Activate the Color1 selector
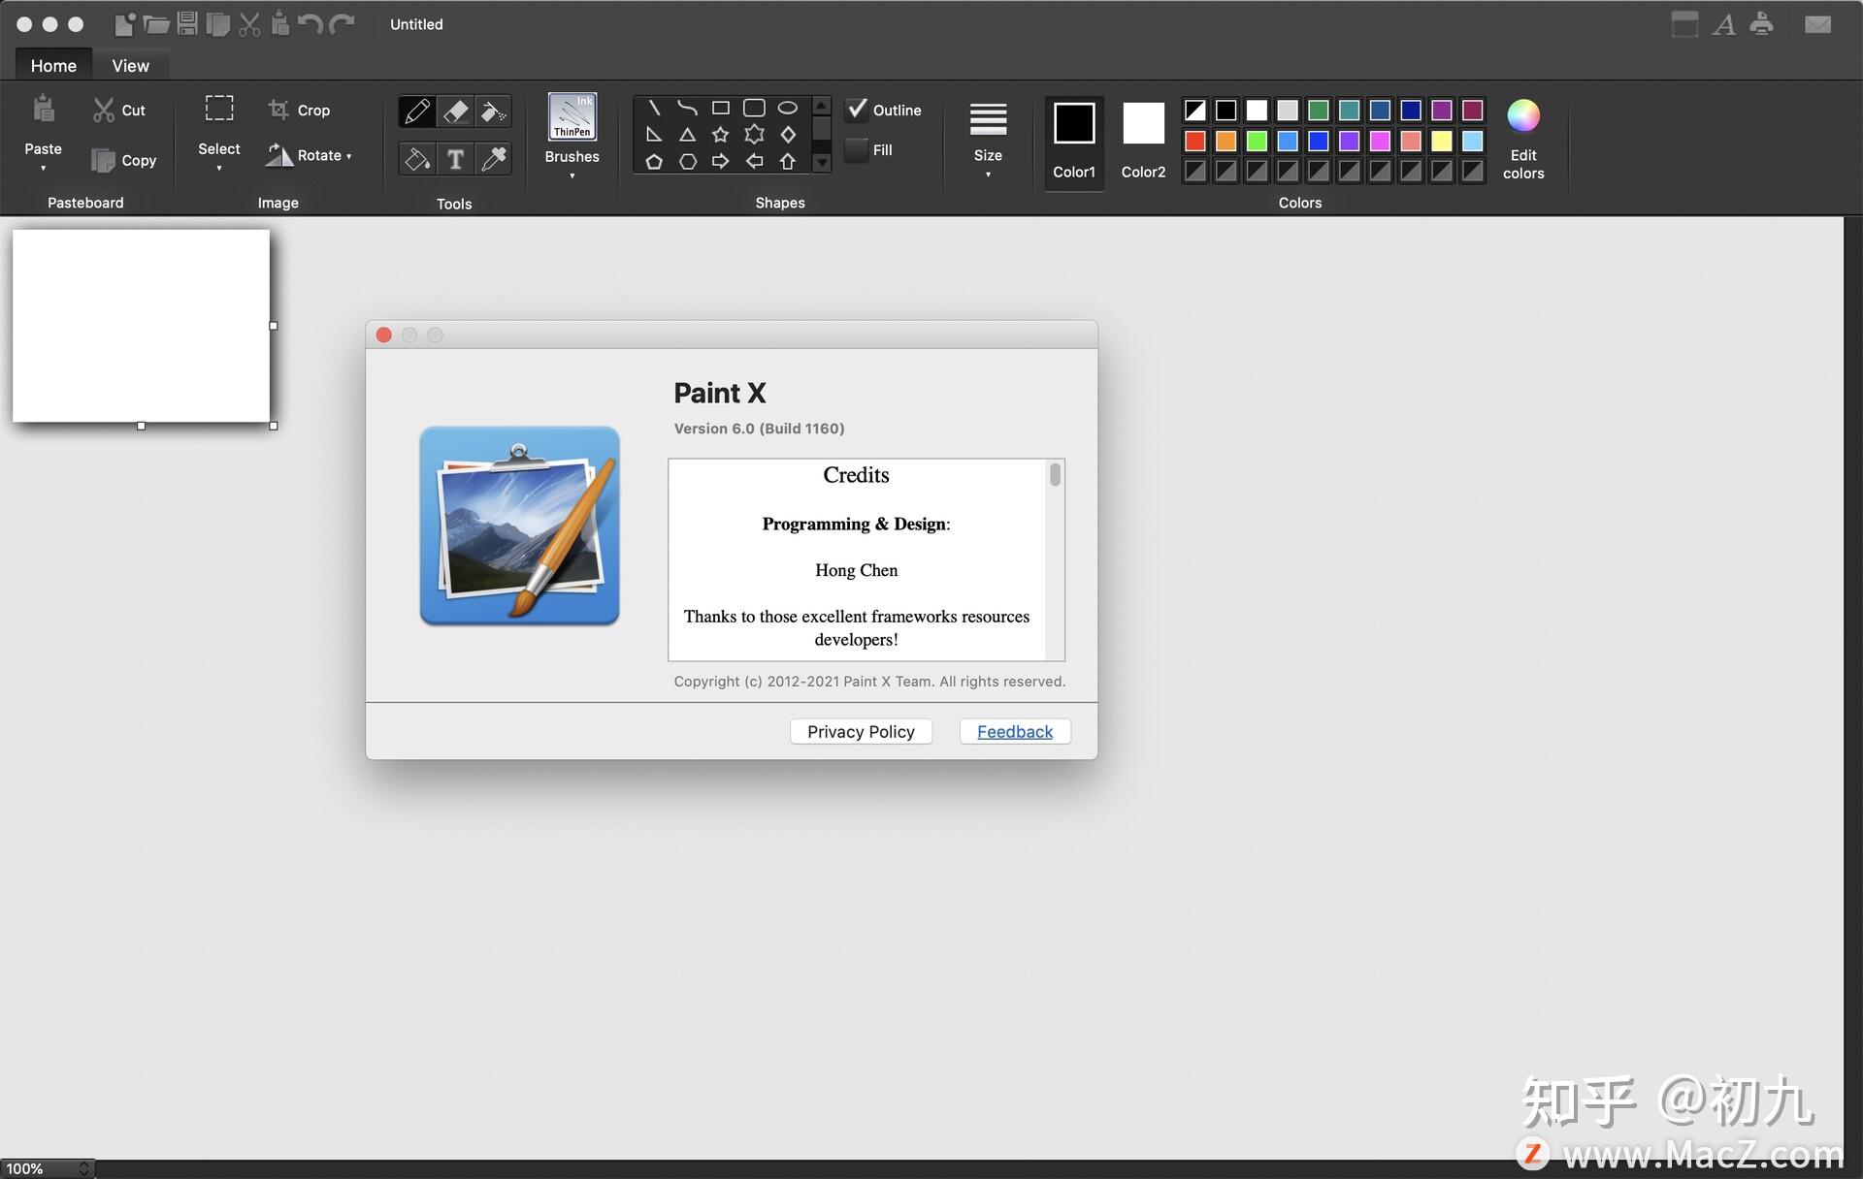The height and width of the screenshot is (1179, 1863). coord(1074,142)
